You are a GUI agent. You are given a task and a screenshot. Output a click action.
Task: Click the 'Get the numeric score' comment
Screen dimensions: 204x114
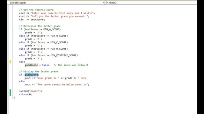(36, 10)
